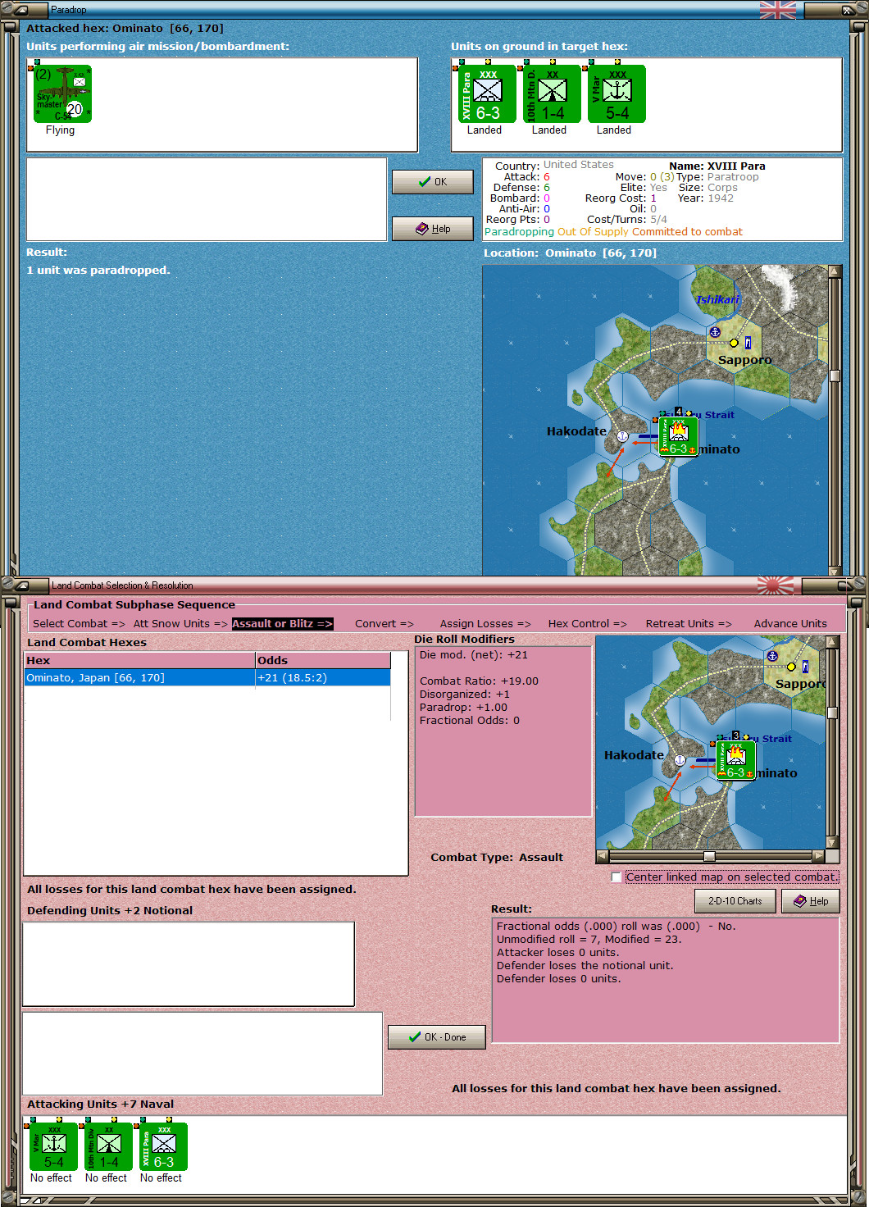Click the Defending Units list box

tap(189, 964)
